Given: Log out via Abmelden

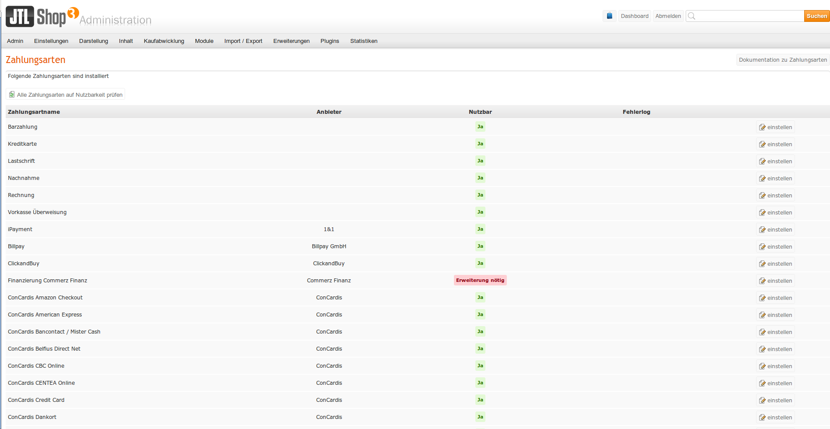Looking at the screenshot, I should pyautogui.click(x=668, y=16).
